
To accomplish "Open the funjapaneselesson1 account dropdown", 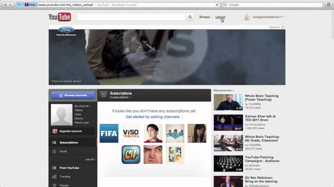I will click(x=268, y=17).
